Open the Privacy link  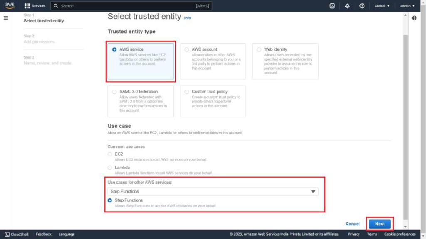(x=354, y=234)
